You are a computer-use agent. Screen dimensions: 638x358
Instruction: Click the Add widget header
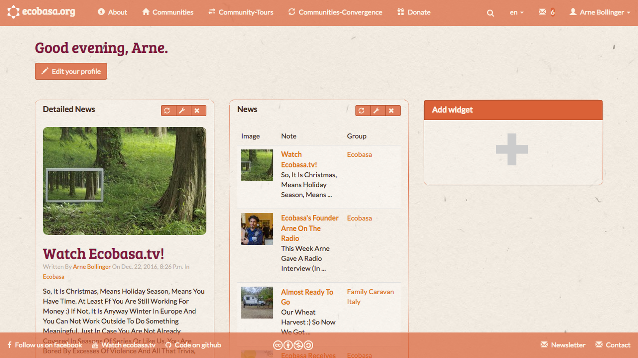pyautogui.click(x=513, y=110)
